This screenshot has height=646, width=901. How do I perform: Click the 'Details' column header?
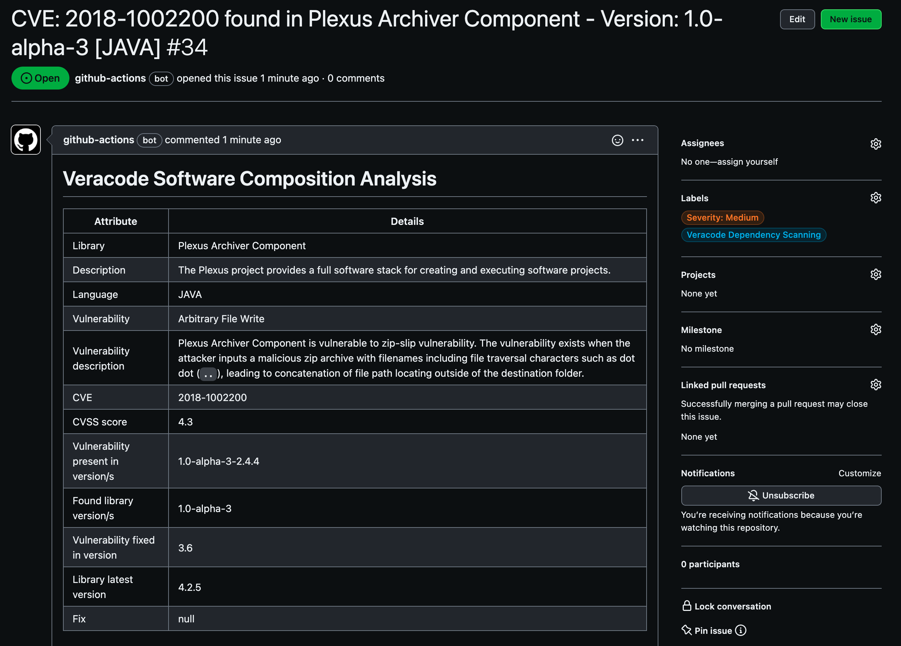[x=407, y=221]
